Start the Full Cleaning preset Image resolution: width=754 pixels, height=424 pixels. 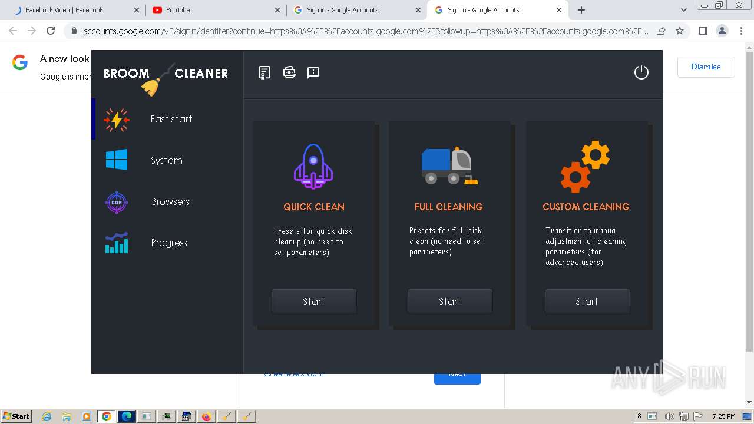point(450,302)
